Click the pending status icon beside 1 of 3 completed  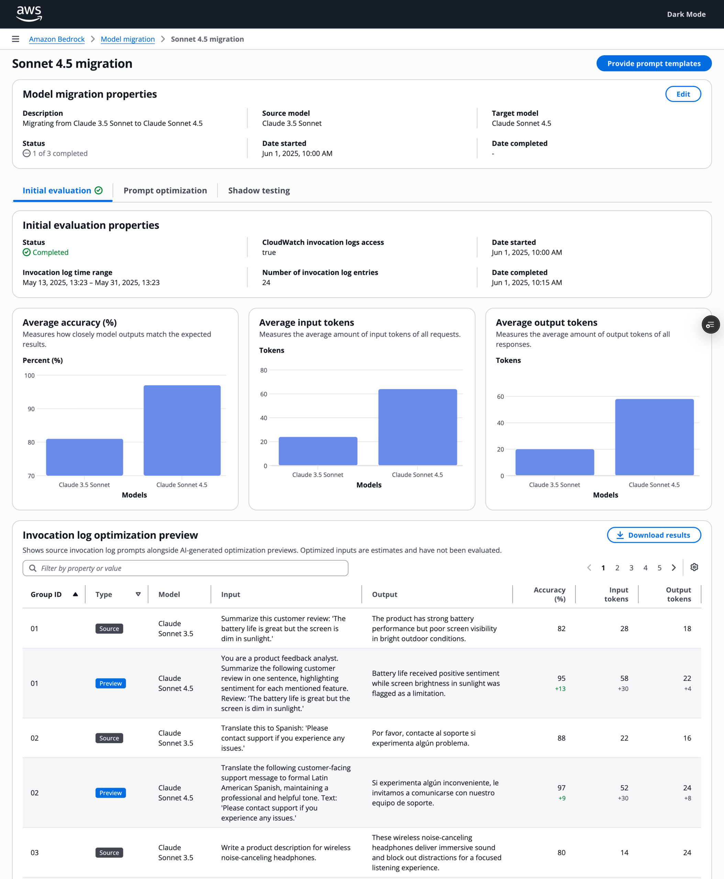click(x=26, y=153)
